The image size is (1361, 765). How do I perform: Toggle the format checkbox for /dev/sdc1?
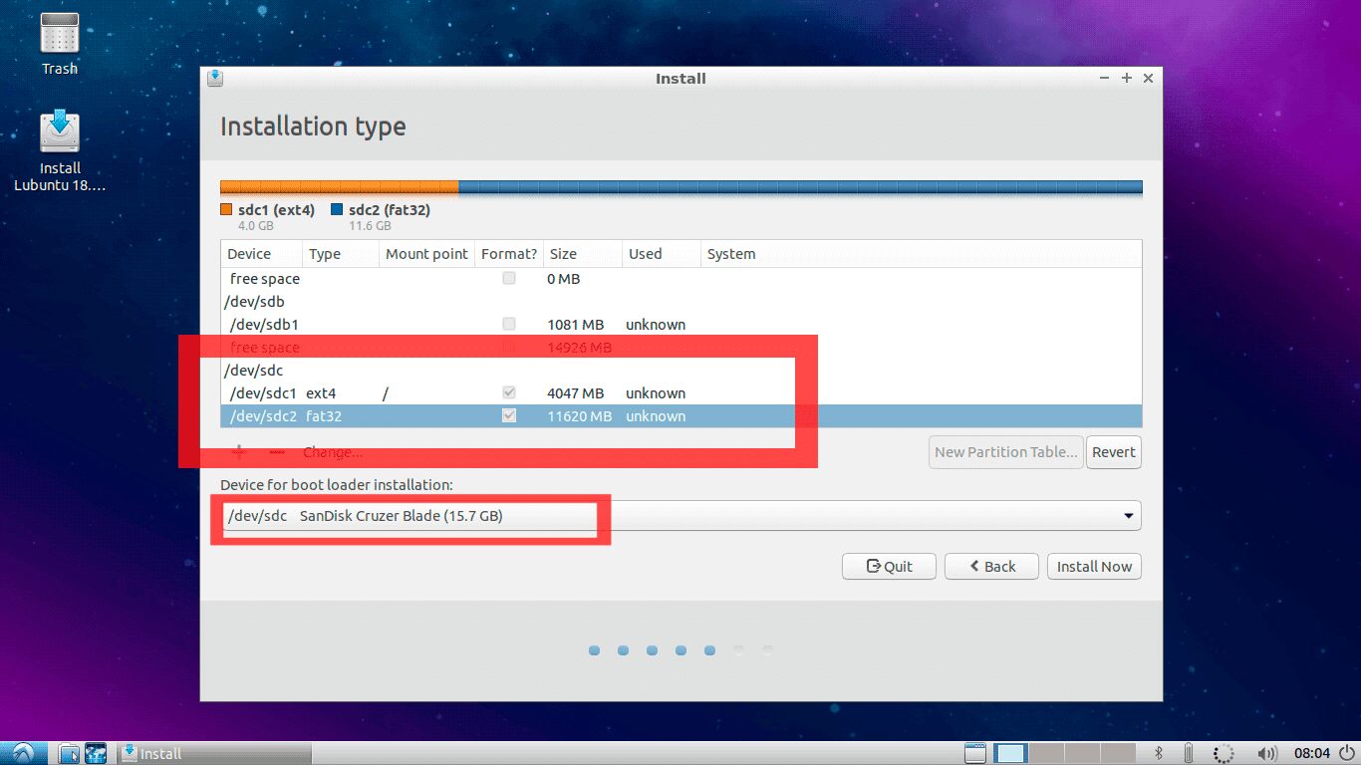[x=509, y=392]
